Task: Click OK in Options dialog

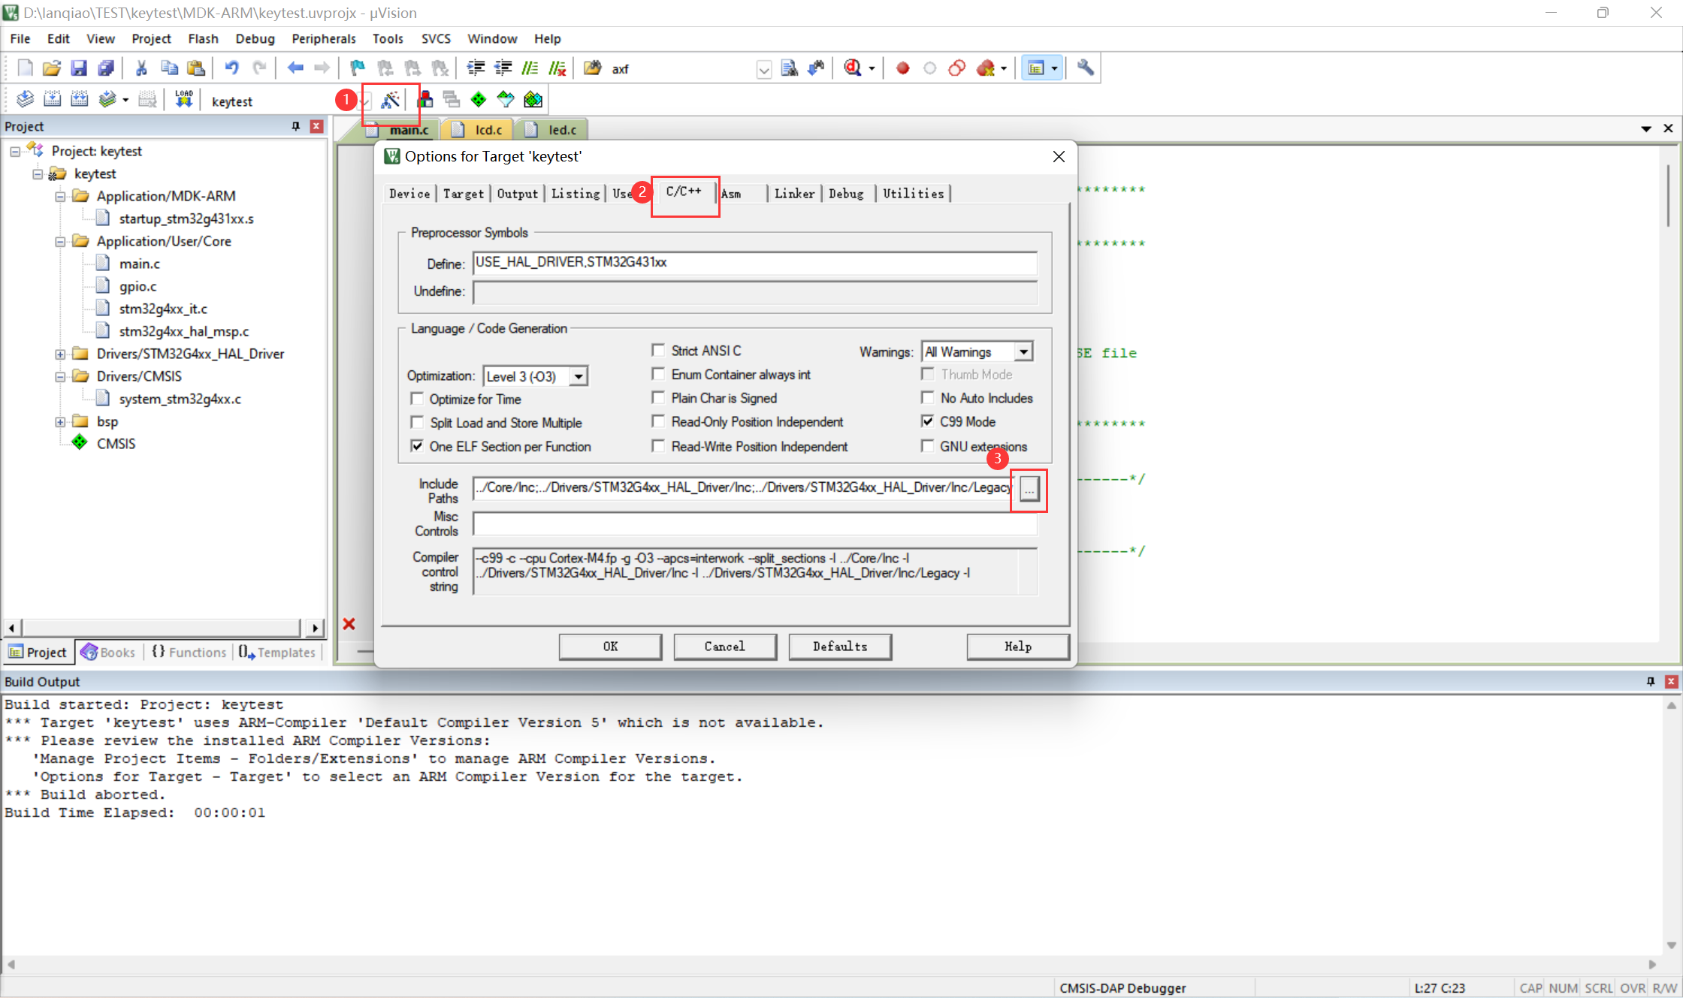Action: coord(610,647)
